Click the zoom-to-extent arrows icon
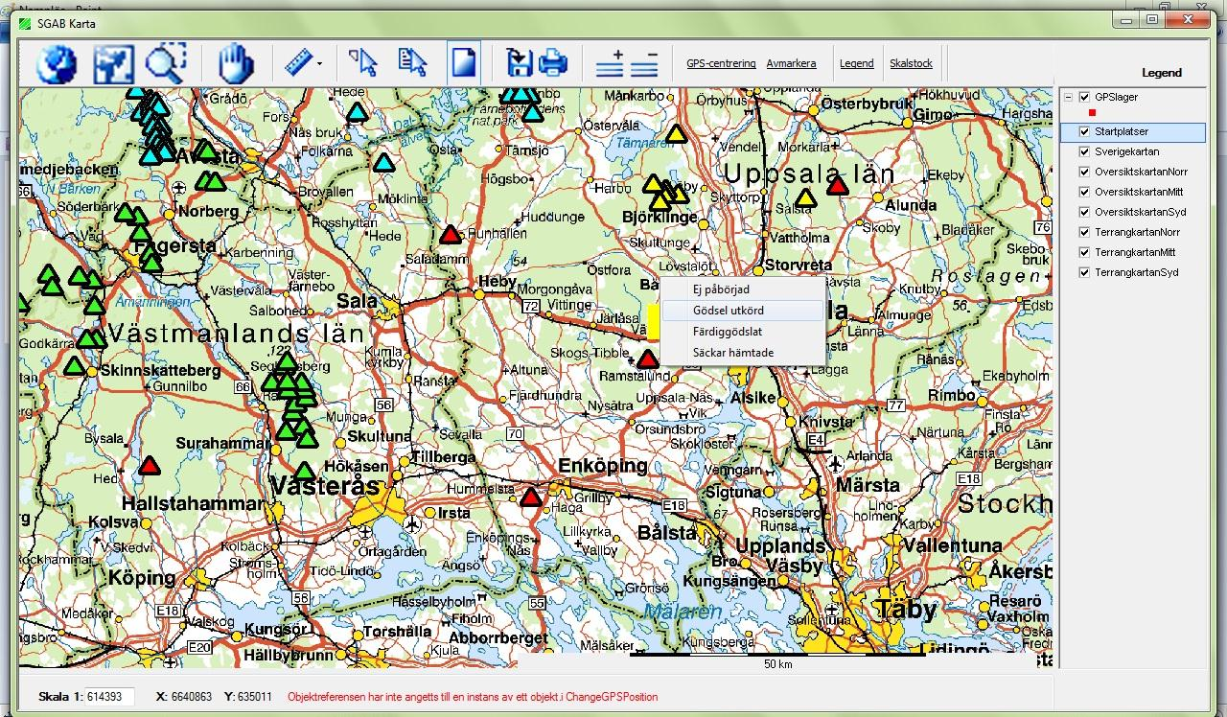The image size is (1227, 717). tap(113, 64)
